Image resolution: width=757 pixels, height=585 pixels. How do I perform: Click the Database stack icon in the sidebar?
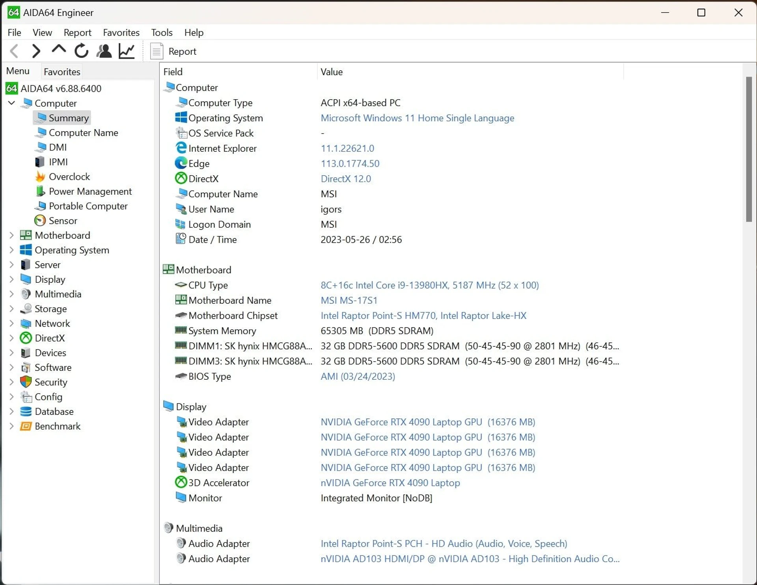(x=26, y=411)
